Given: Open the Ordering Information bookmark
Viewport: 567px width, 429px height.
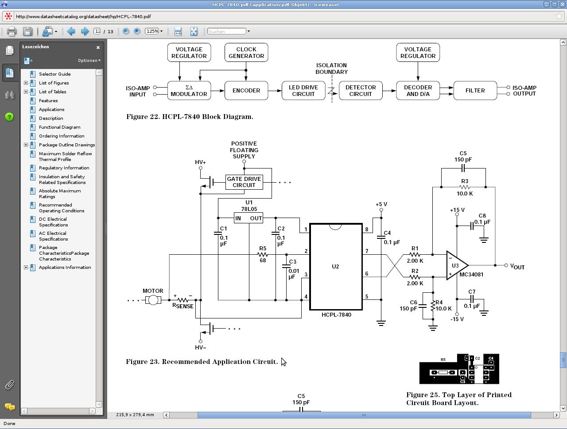Looking at the screenshot, I should click(x=62, y=136).
